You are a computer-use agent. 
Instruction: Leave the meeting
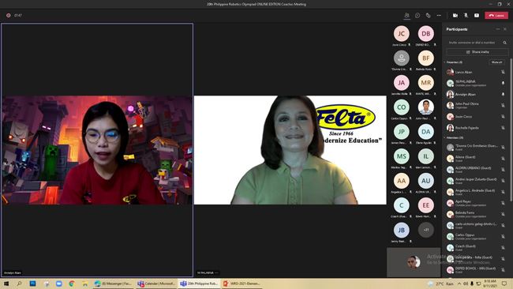496,15
